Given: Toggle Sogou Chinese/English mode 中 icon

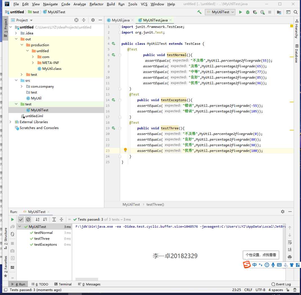Looking at the screenshot, I should point(254,265).
